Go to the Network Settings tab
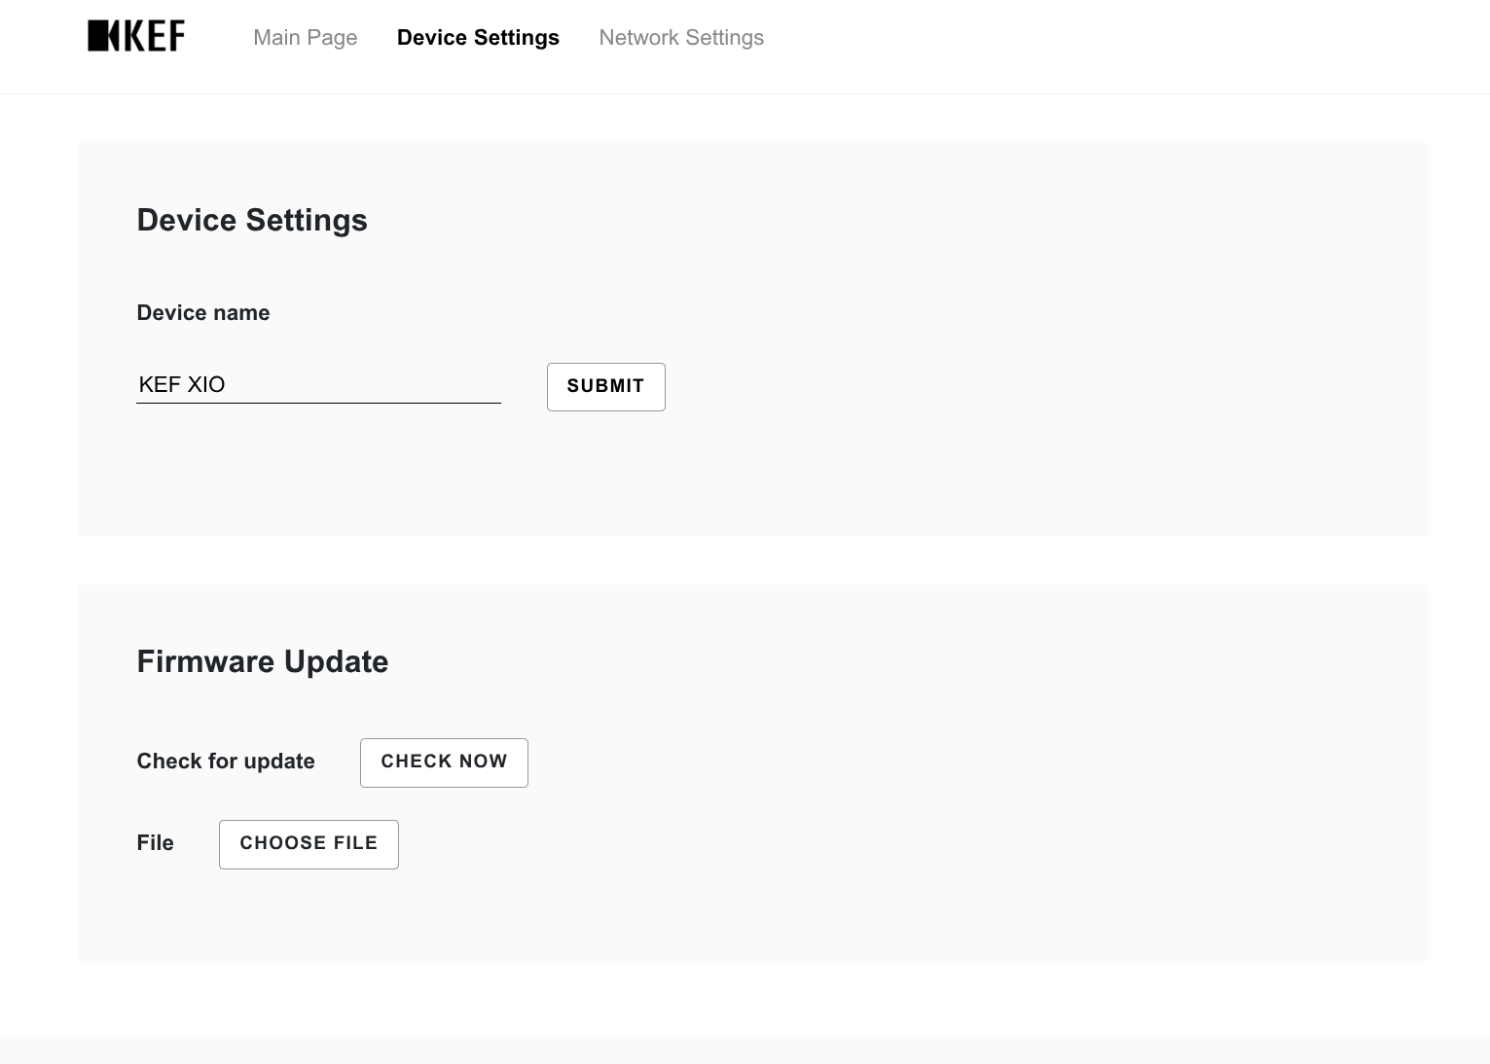This screenshot has width=1490, height=1064. coord(681,38)
